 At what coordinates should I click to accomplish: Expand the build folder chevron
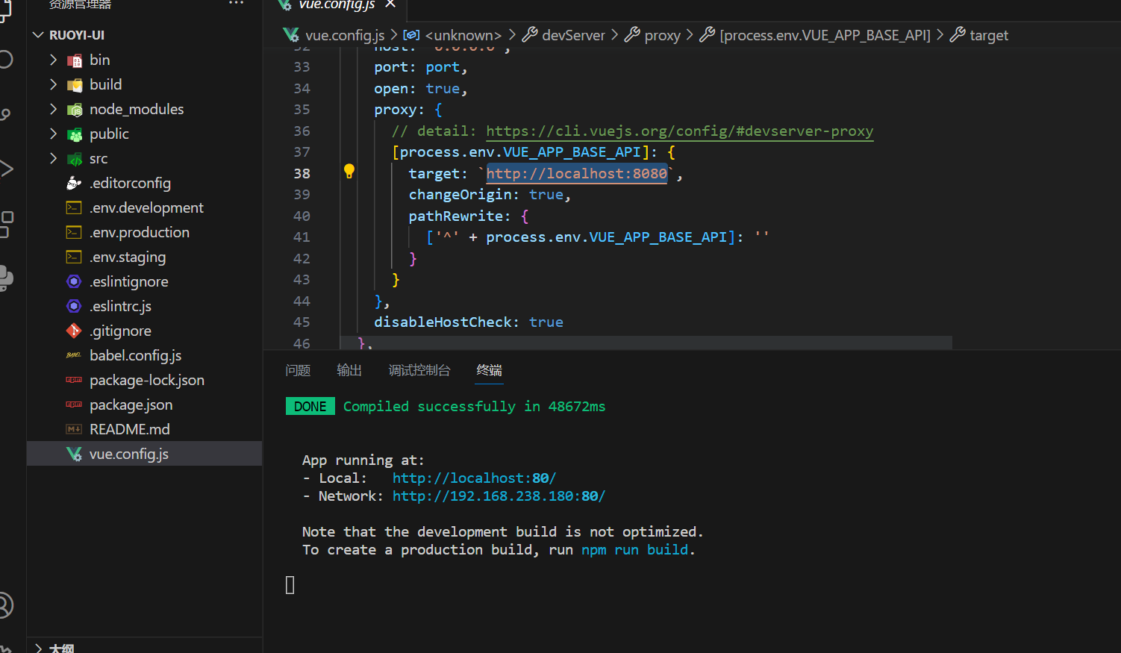pos(53,84)
